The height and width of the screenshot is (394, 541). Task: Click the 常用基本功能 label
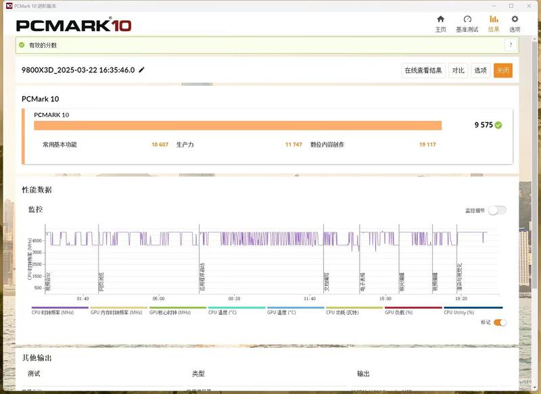(60, 145)
